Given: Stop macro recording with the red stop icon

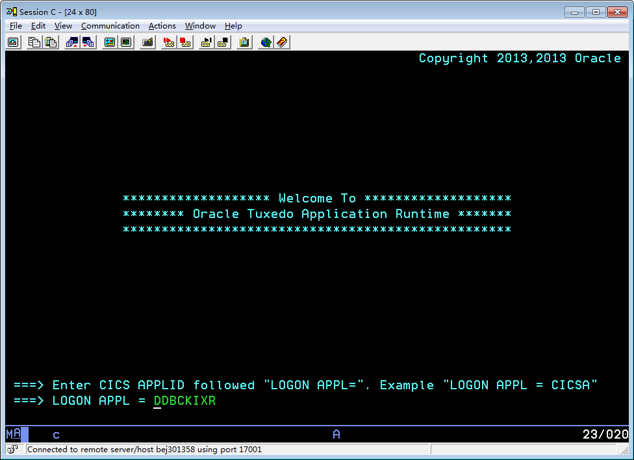Looking at the screenshot, I should click(x=185, y=42).
